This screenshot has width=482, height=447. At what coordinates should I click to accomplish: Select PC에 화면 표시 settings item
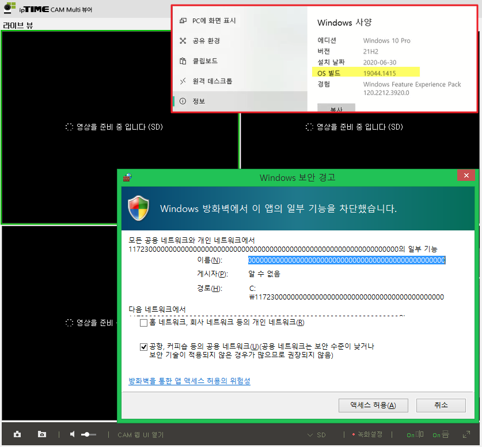(x=240, y=21)
